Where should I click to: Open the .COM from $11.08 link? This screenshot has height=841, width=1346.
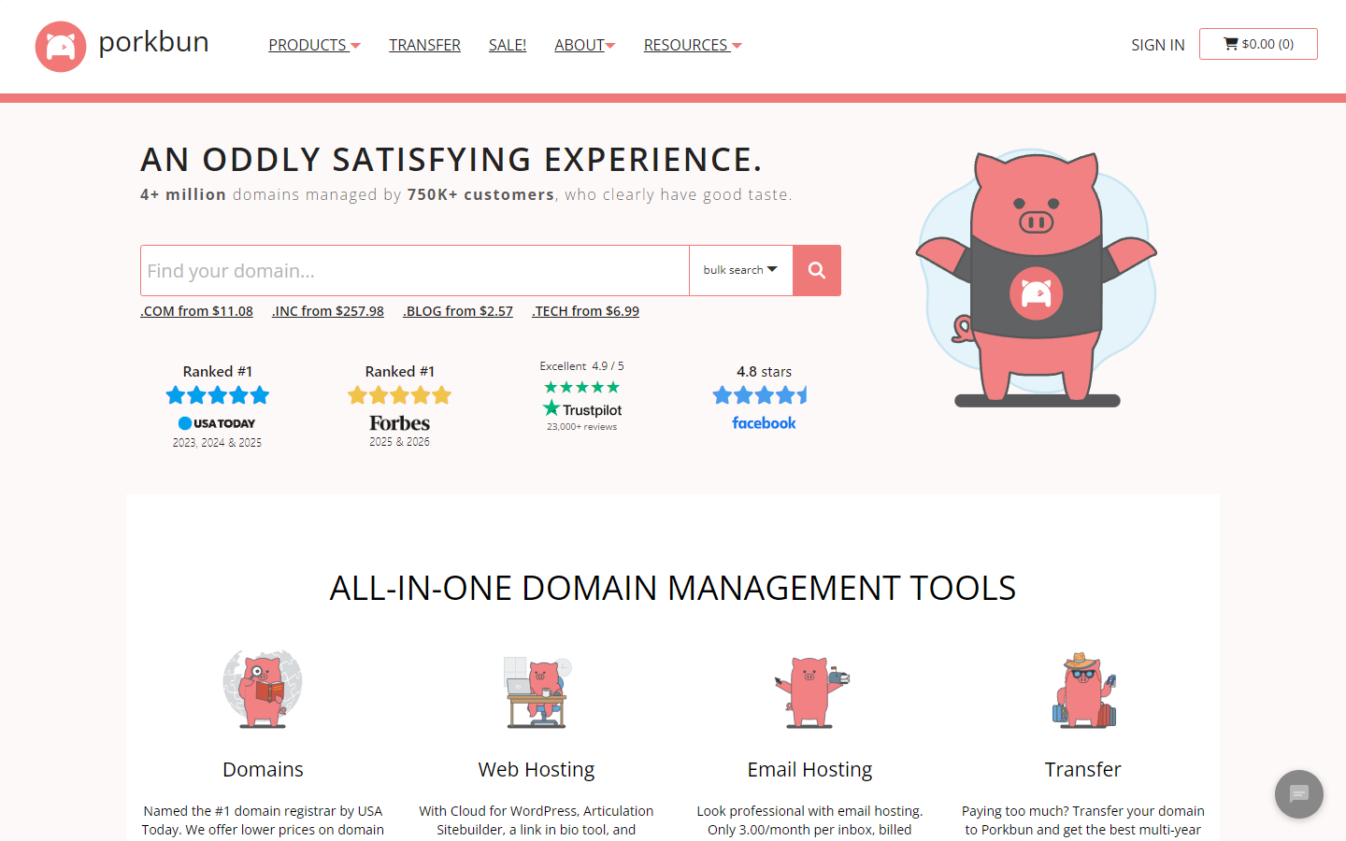[x=196, y=311]
